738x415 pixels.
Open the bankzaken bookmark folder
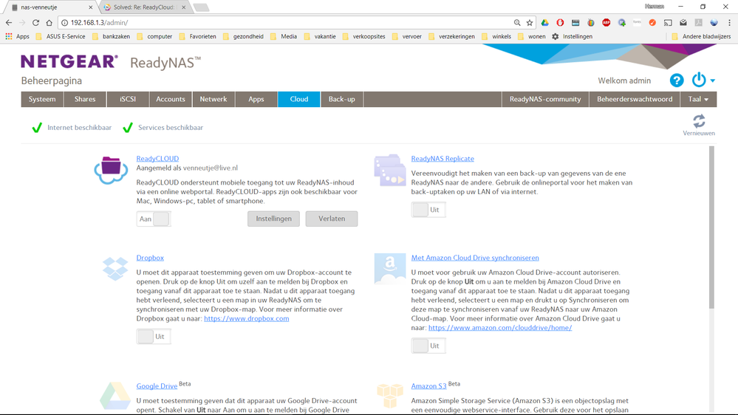pyautogui.click(x=111, y=36)
